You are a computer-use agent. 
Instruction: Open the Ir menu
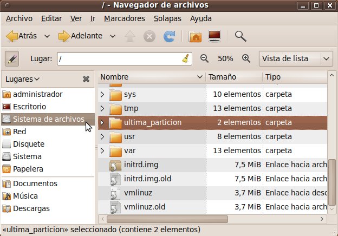(x=93, y=18)
